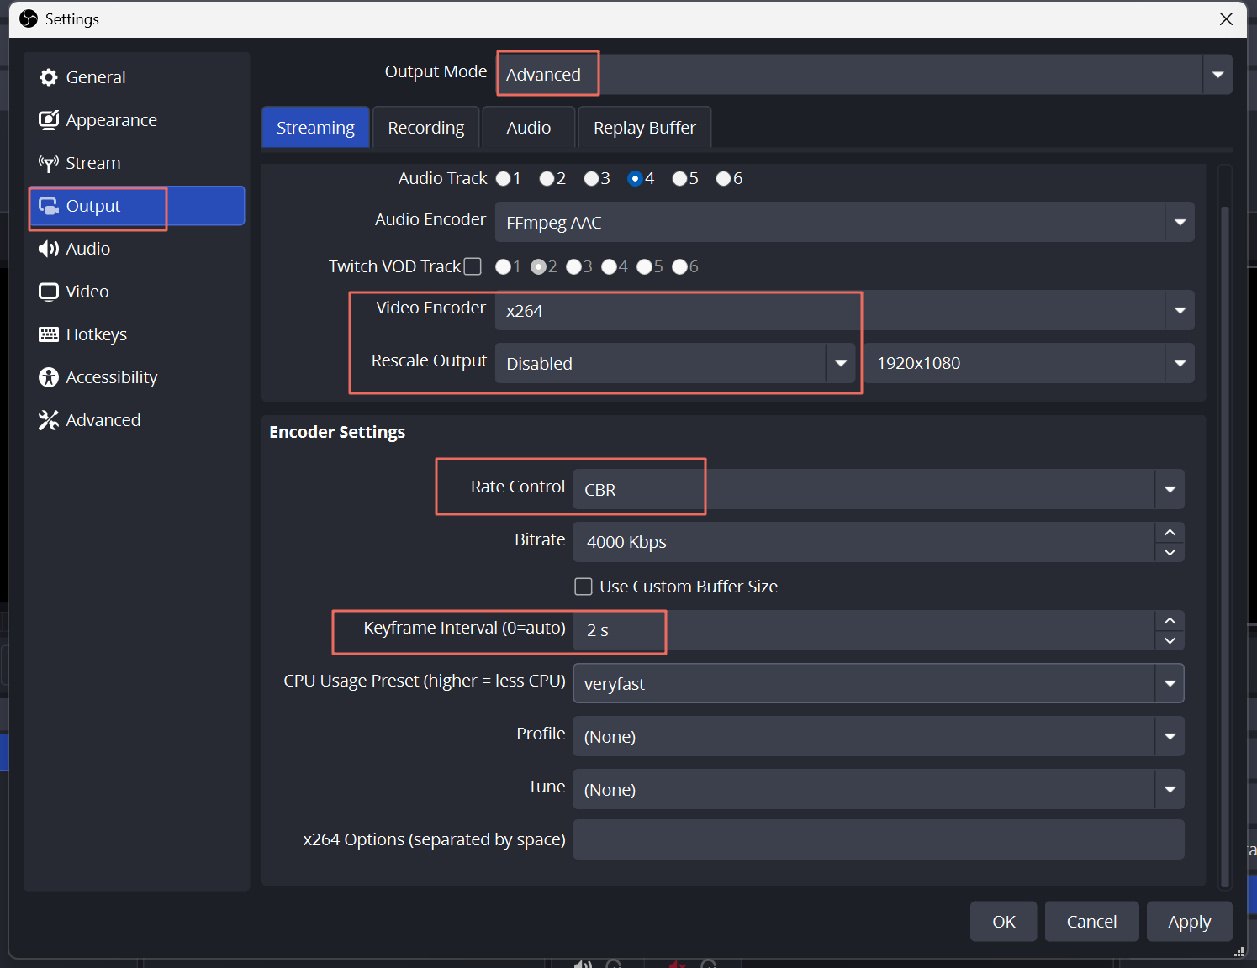Image resolution: width=1257 pixels, height=968 pixels.
Task: Open Hotkeys settings via keyboard icon
Action: click(49, 334)
